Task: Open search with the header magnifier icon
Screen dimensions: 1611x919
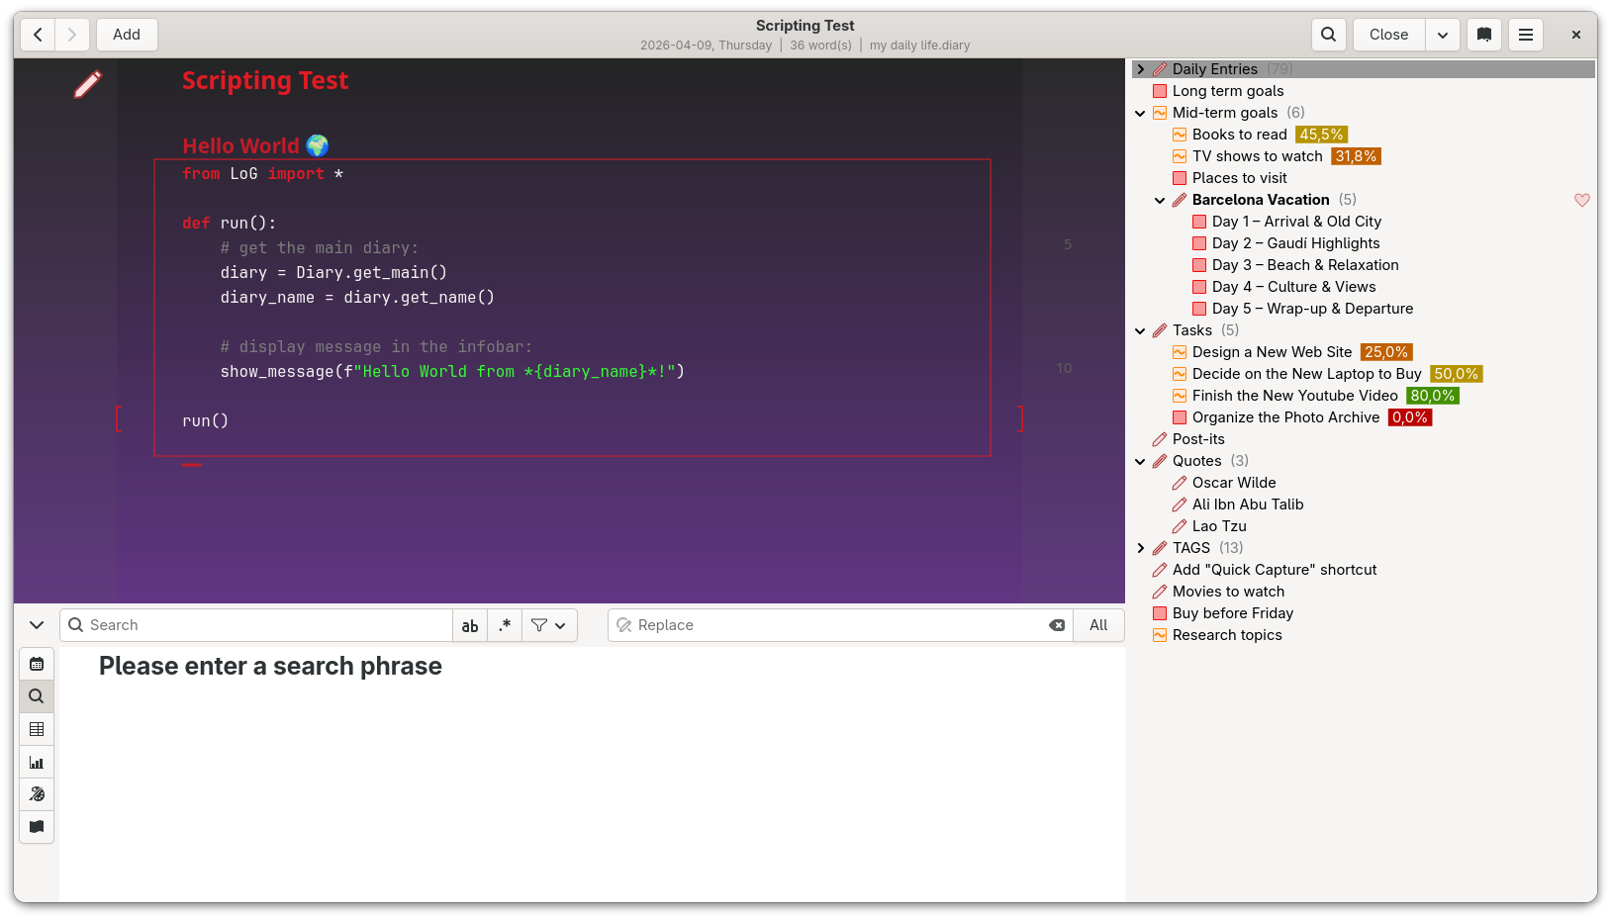Action: pos(1329,35)
